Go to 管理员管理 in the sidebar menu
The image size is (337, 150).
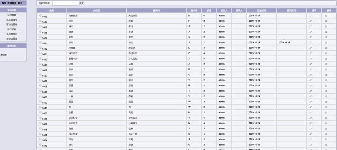tap(12, 24)
